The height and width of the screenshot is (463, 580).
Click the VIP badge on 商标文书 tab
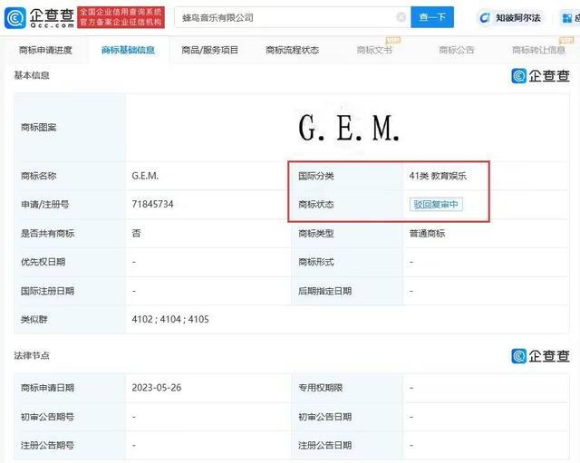point(392,41)
